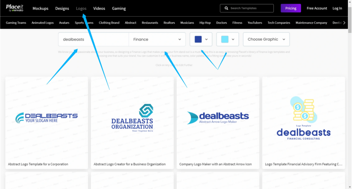The height and width of the screenshot is (189, 352).
Task: Select the Abstract category
Action: (130, 23)
